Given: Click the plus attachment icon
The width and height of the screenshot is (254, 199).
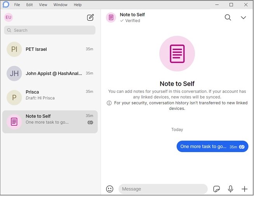Looking at the screenshot, I should [x=244, y=189].
